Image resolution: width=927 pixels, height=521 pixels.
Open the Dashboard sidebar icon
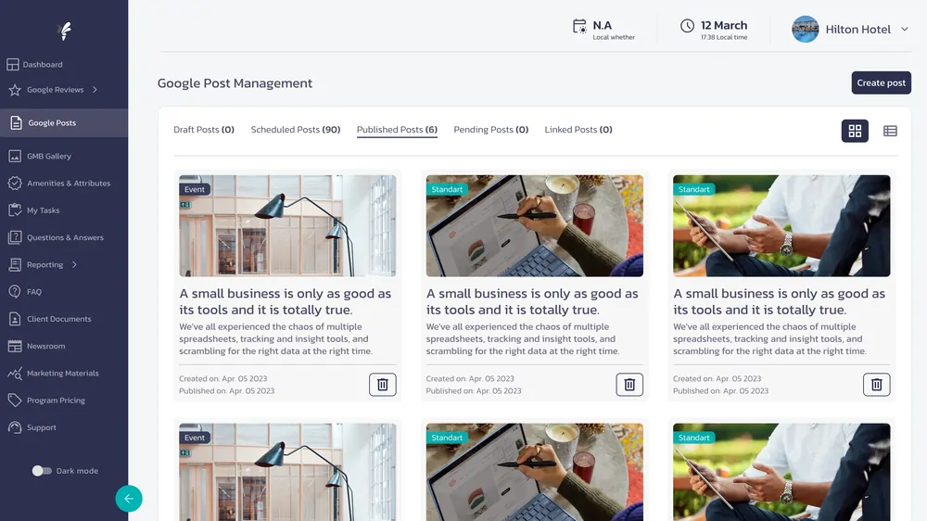click(13, 65)
